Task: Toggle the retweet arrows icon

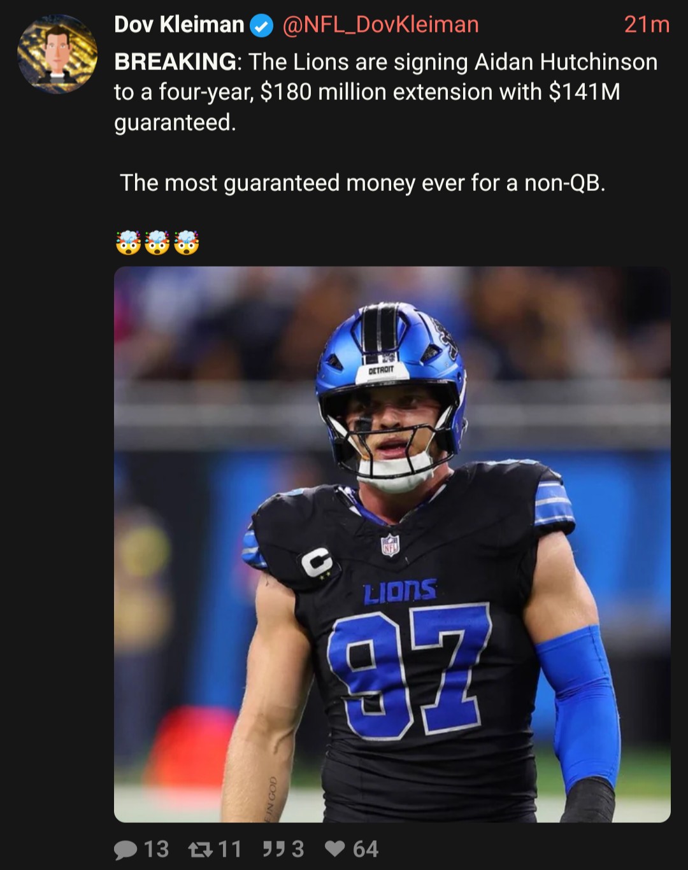Action: [x=201, y=850]
